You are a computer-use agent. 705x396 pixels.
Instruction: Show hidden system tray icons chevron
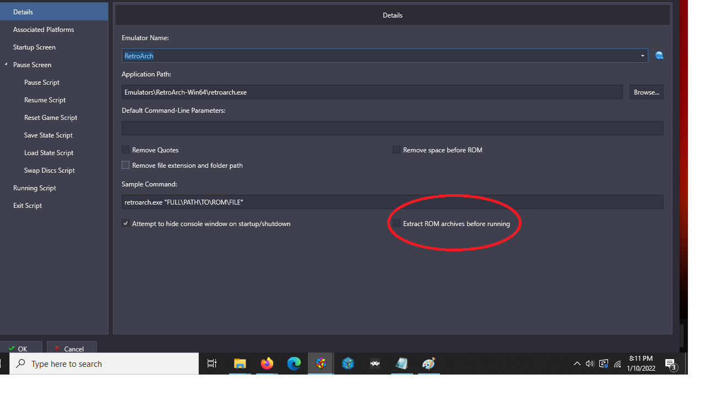577,364
